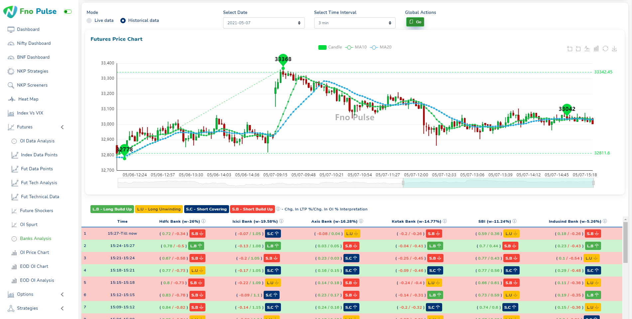Click Fut Data Points chart icon
632x319 pixels.
(15, 169)
